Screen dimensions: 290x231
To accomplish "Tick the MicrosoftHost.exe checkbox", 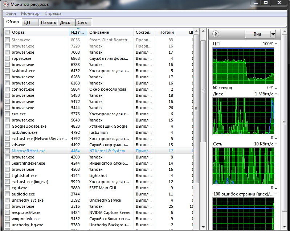I will (8, 151).
